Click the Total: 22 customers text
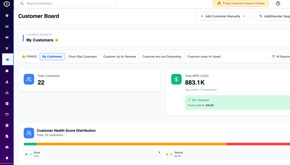 [50, 135]
